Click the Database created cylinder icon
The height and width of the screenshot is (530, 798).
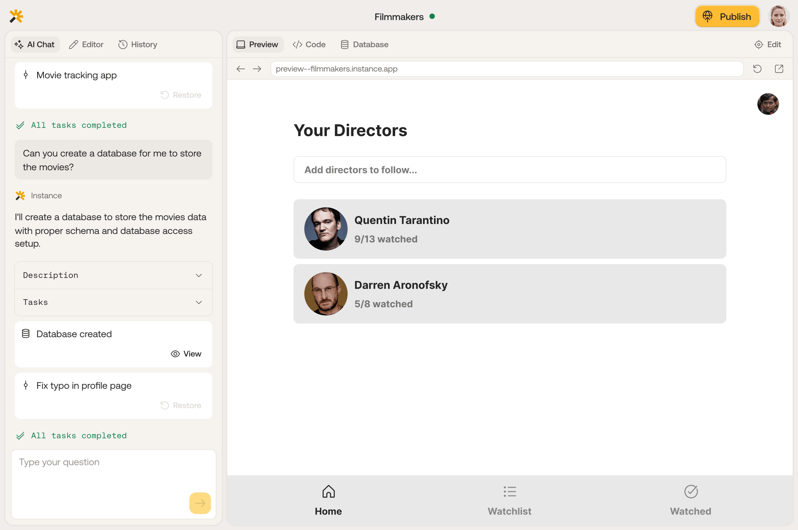(x=26, y=334)
